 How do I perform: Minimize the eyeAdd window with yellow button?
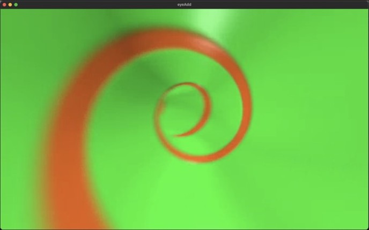click(10, 4)
